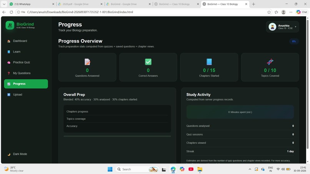Launch Copilot from taskbar
This screenshot has width=310, height=174.
coord(182,169)
